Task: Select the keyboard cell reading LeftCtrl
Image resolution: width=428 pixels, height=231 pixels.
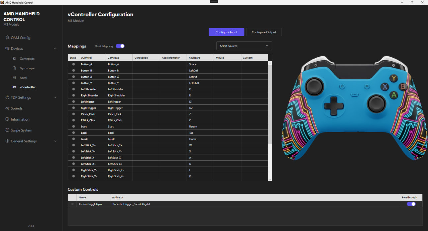Action: click(x=200, y=71)
